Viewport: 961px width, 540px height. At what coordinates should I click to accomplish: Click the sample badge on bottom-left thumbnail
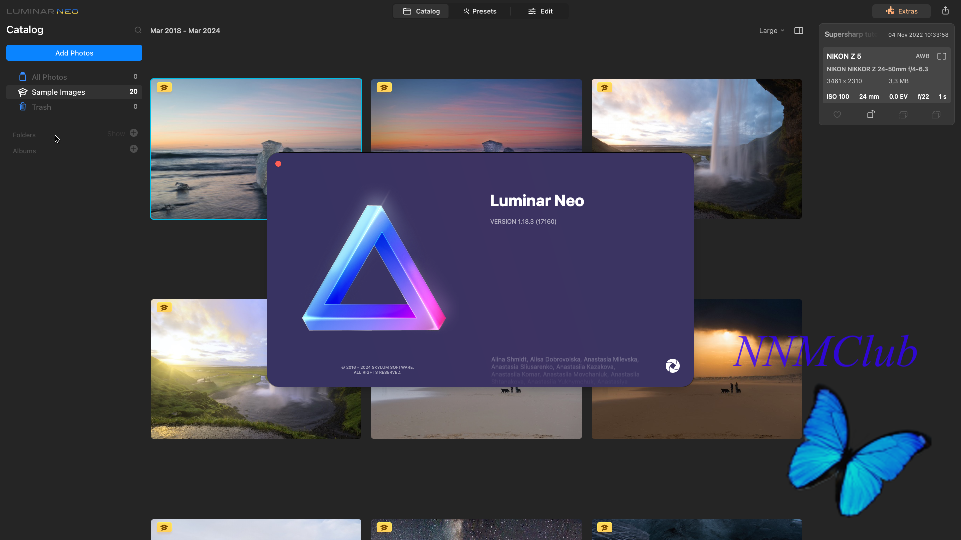click(164, 528)
